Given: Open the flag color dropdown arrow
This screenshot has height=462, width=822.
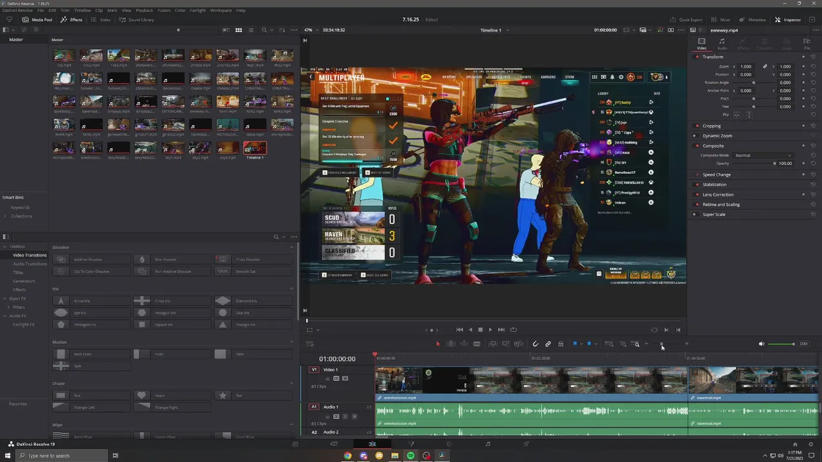Looking at the screenshot, I should [x=581, y=344].
